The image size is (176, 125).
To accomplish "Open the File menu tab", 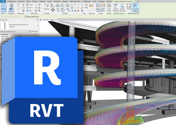I will pos(3,1).
